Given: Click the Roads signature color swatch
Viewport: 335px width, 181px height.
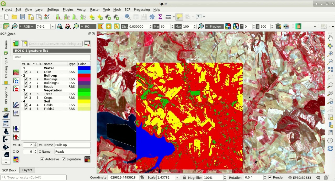Looking at the screenshot, I should pyautogui.click(x=83, y=86).
